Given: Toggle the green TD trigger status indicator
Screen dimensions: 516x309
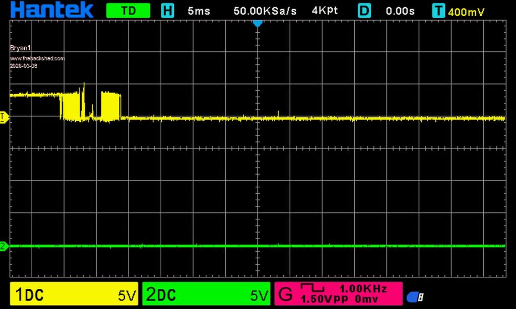Looking at the screenshot, I should tap(128, 11).
